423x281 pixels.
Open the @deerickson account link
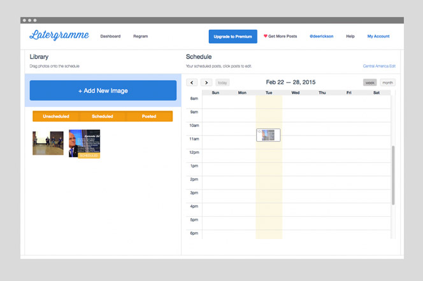[x=320, y=36]
